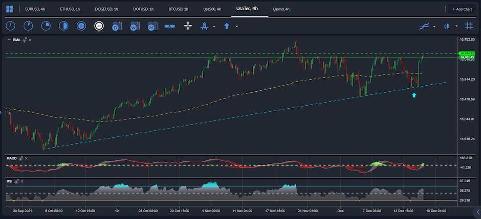Click the 15,479.59 price axis value
Viewport: 481px width, 219px height.
tap(467, 99)
